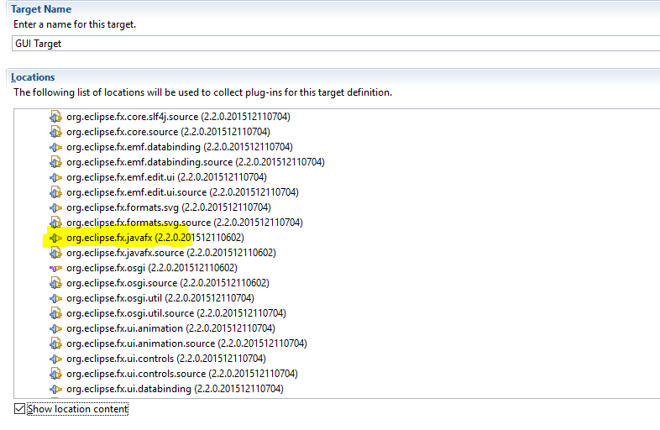Select highlighted org.eclipse.fx.javafx (2.2.0.201512110602) entry

tap(155, 238)
